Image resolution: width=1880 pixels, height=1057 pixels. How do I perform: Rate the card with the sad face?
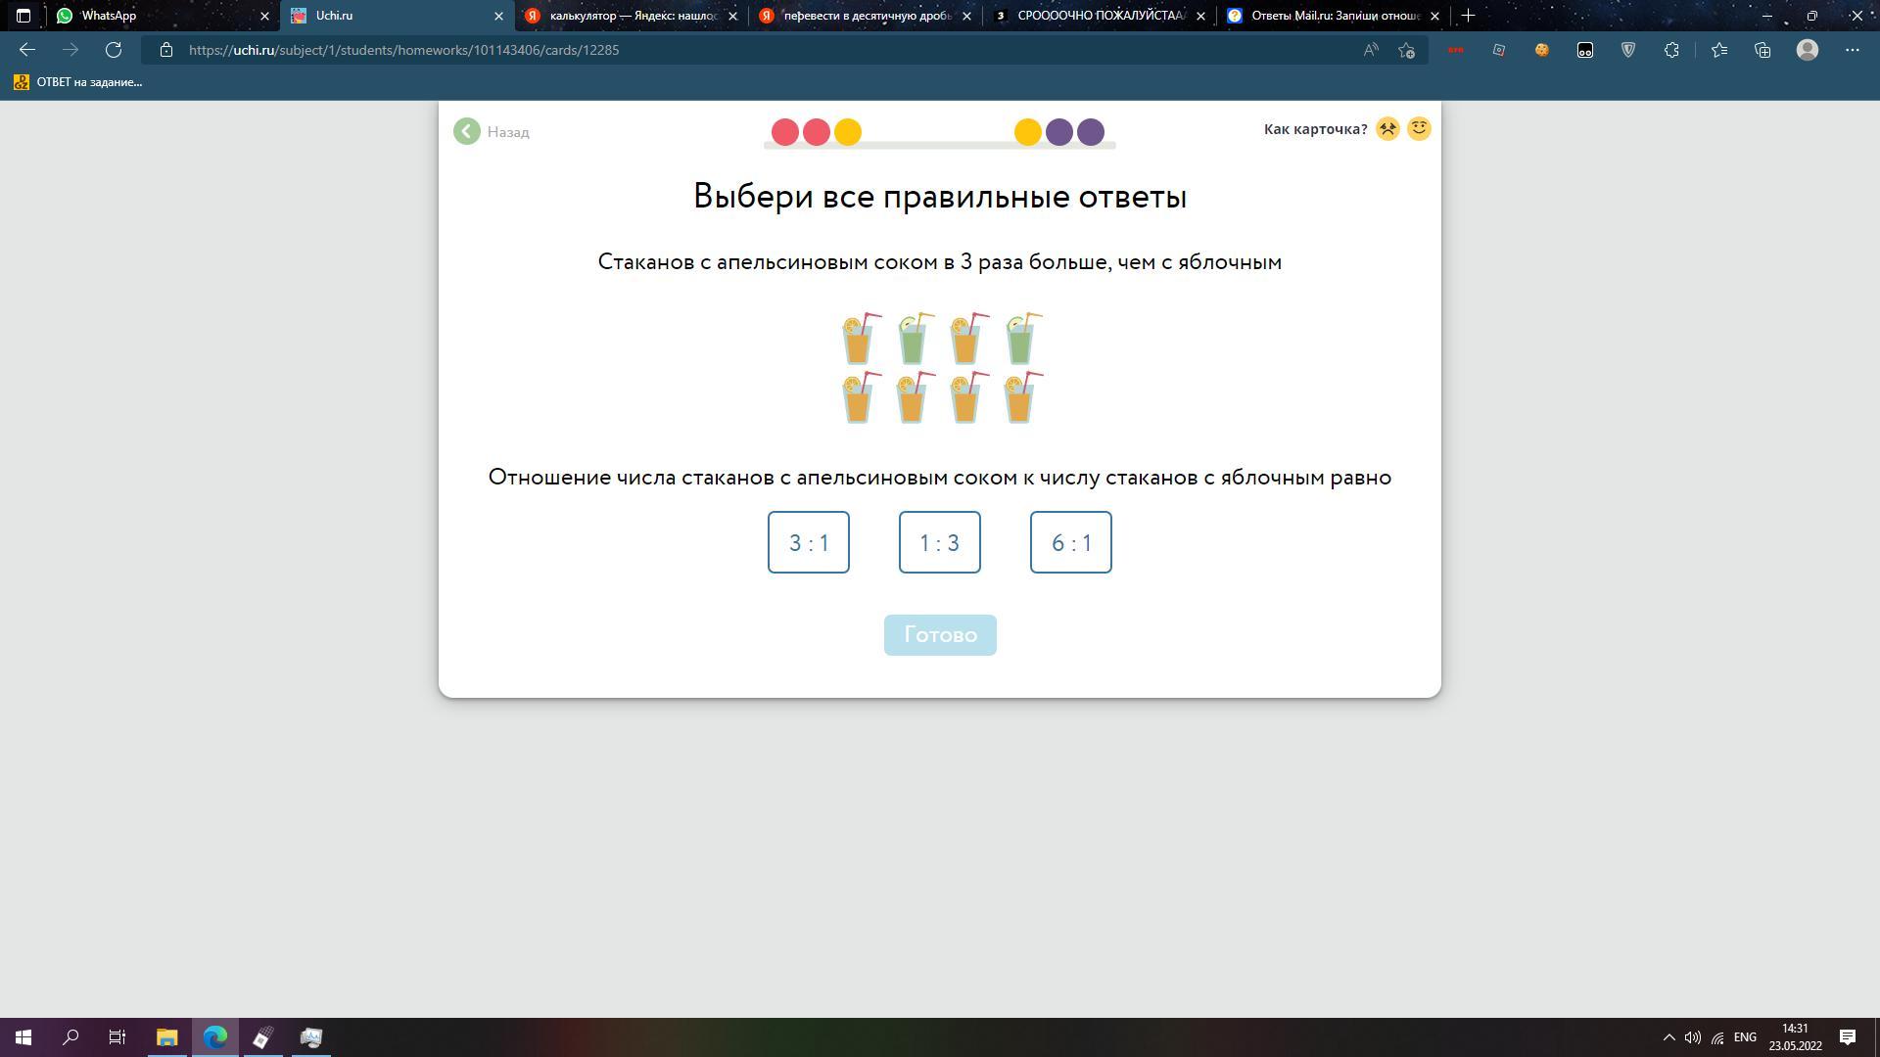tap(1387, 129)
